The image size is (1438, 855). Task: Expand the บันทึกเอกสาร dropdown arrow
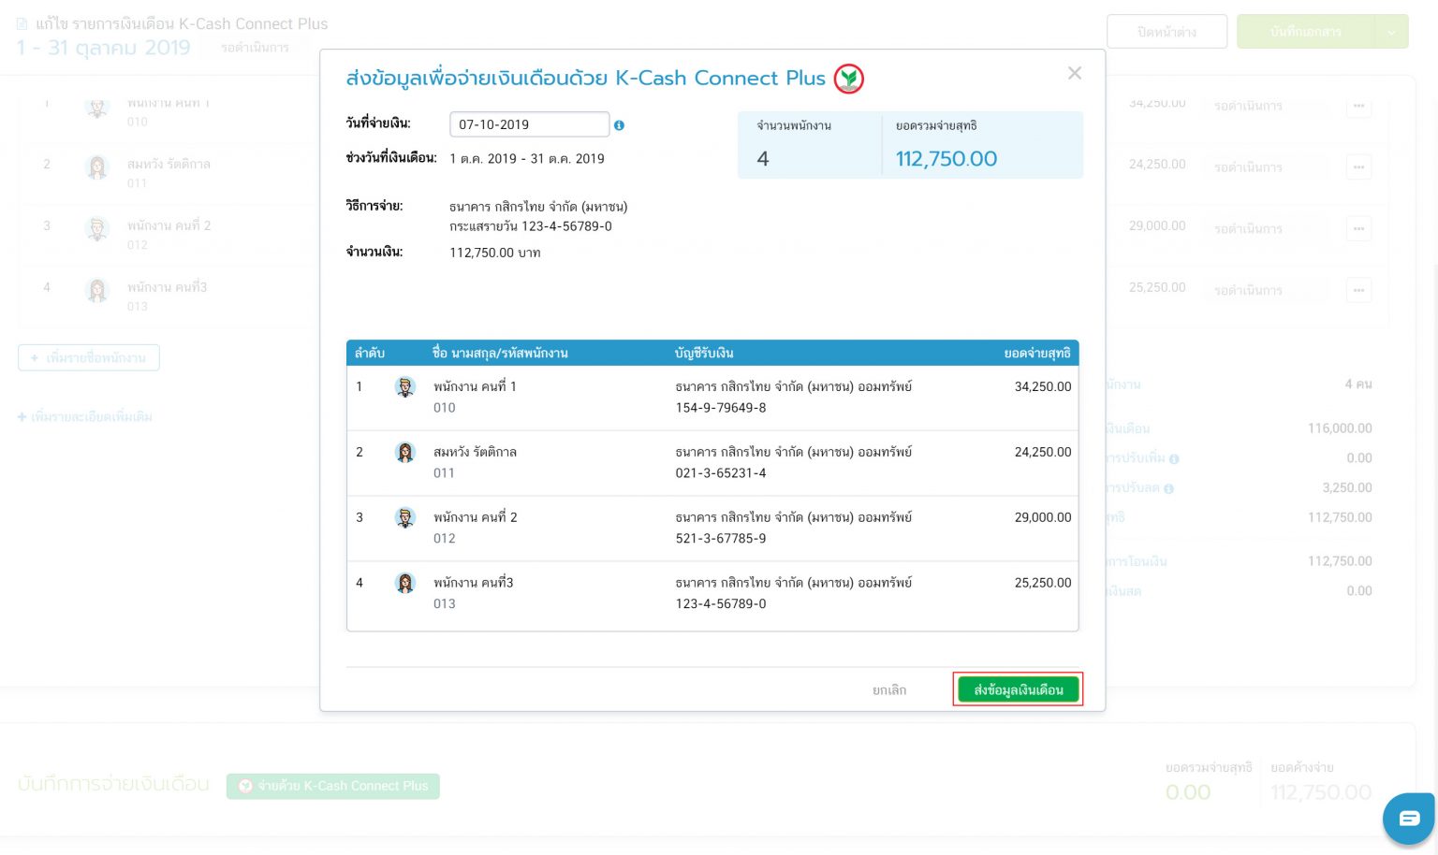pos(1392,31)
